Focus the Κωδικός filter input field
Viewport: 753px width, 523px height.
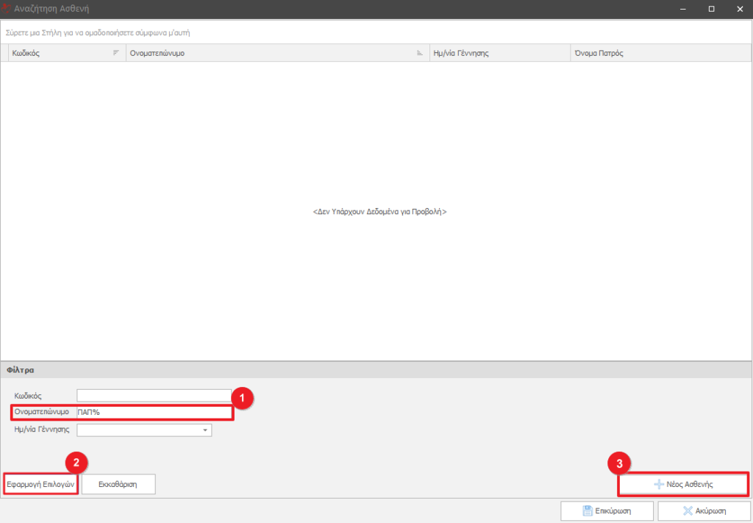point(154,396)
